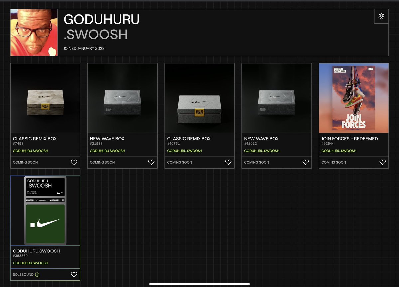Click the SOLEBOUND status label

[x=23, y=275]
